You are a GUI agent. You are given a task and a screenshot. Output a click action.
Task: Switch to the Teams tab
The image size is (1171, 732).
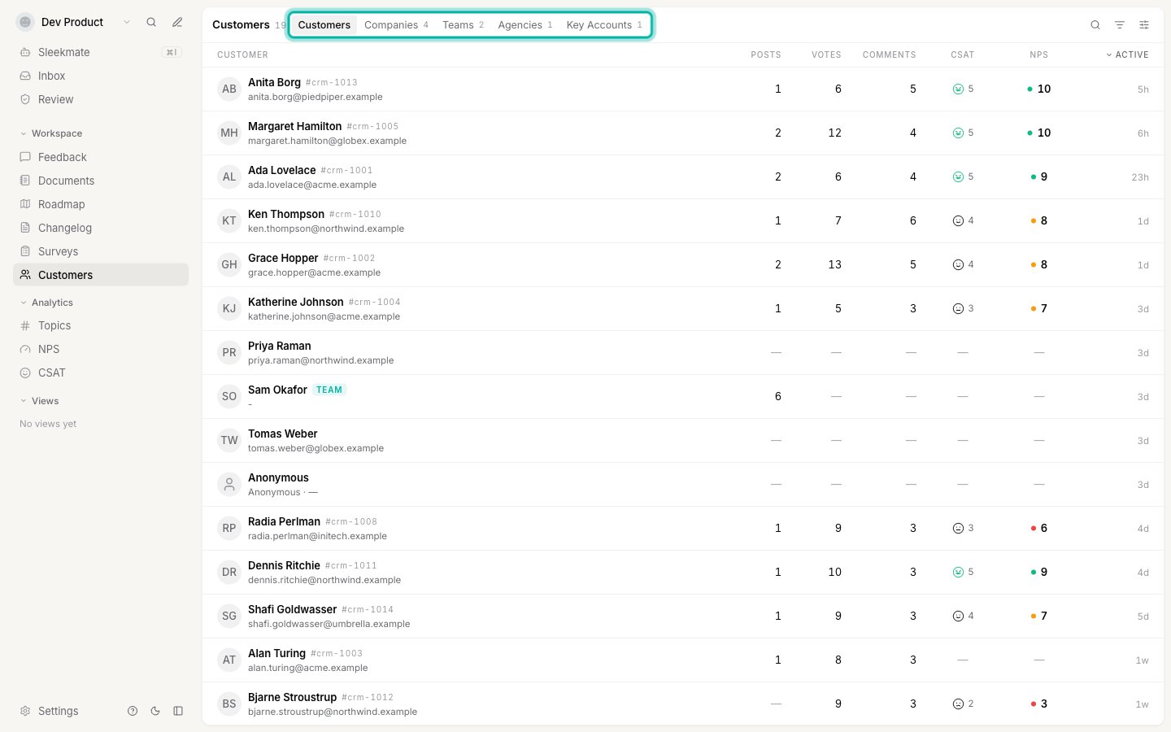(463, 25)
